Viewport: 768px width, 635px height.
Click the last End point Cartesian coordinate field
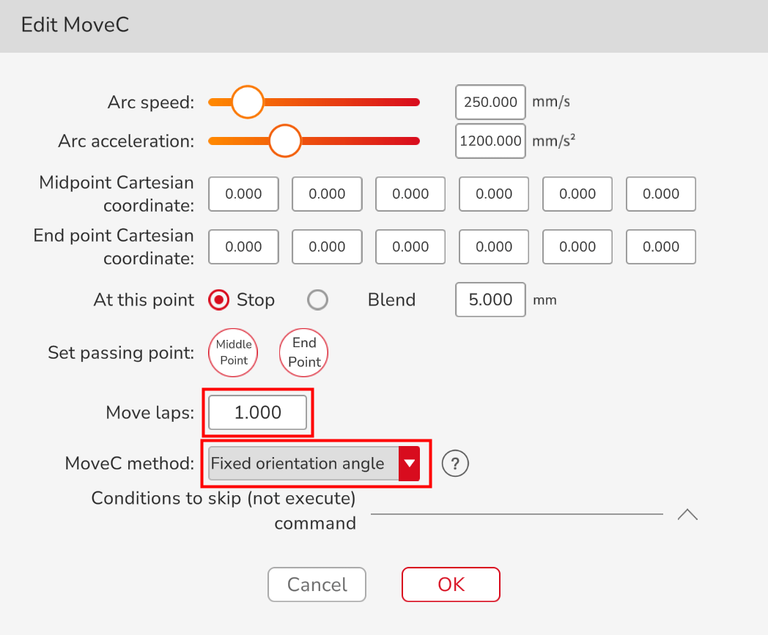[x=661, y=247]
